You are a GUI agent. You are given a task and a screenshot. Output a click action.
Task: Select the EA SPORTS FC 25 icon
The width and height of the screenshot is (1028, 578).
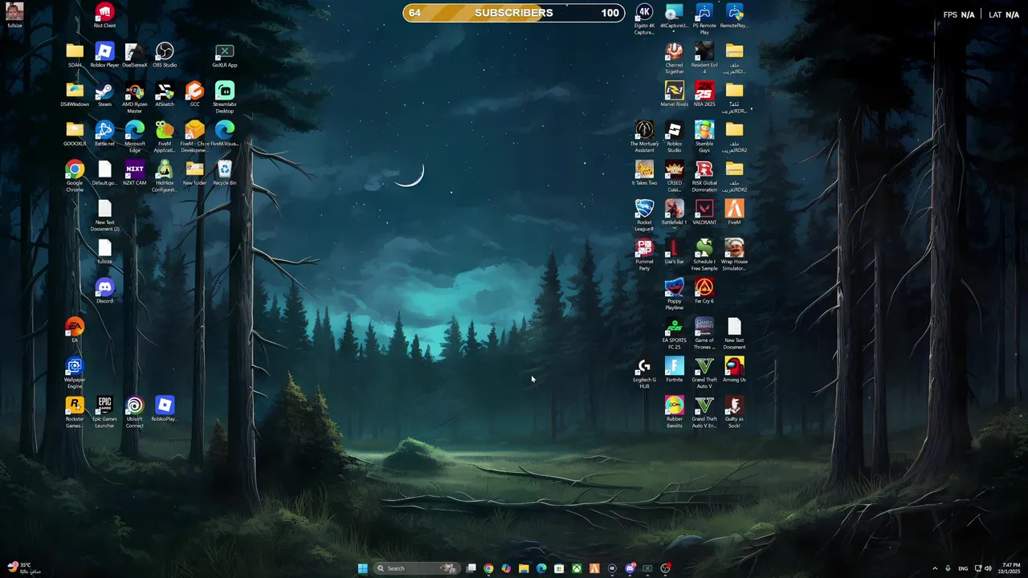(675, 334)
